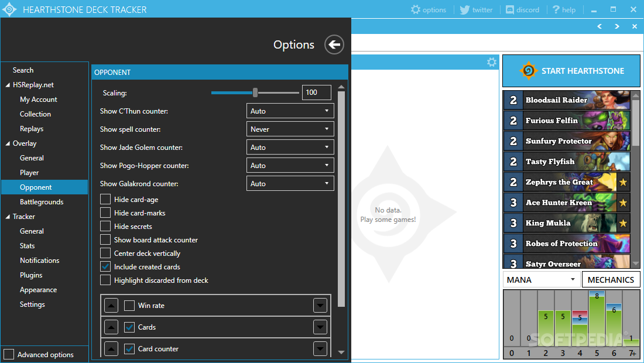Enable Highlight discarded from deck checkbox

[x=105, y=280]
